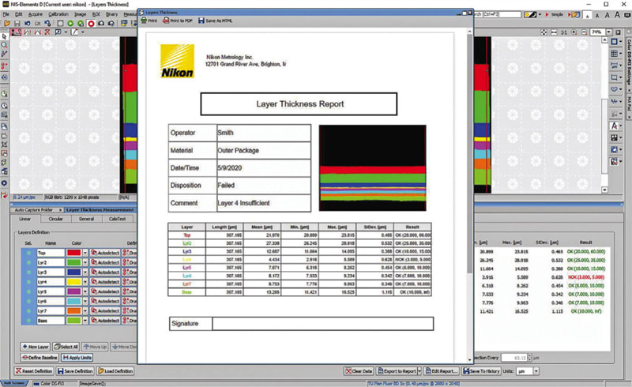Click the blue color swatch of Lyr3
The height and width of the screenshot is (387, 632).
[73, 272]
